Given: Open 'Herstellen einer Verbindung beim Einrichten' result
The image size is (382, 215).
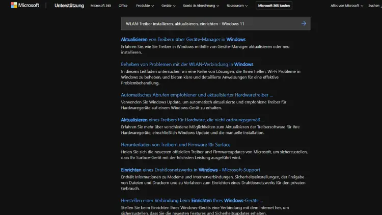Looking at the screenshot, I should pos(192,200).
